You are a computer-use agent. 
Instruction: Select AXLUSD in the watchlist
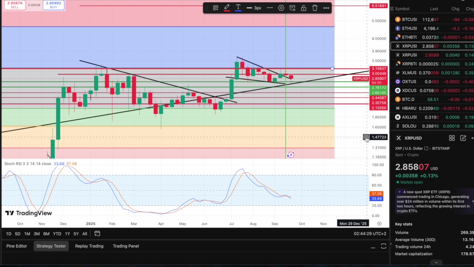click(x=432, y=118)
